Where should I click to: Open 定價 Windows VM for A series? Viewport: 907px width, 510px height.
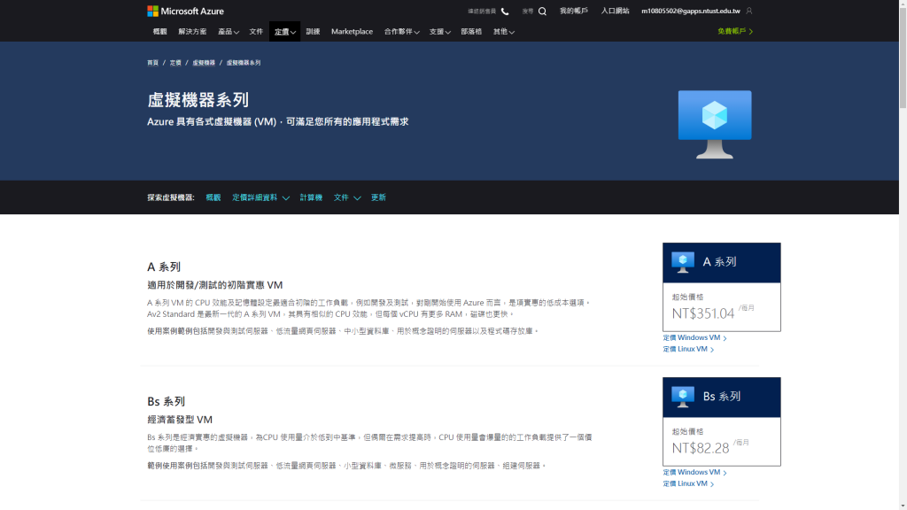click(x=694, y=337)
